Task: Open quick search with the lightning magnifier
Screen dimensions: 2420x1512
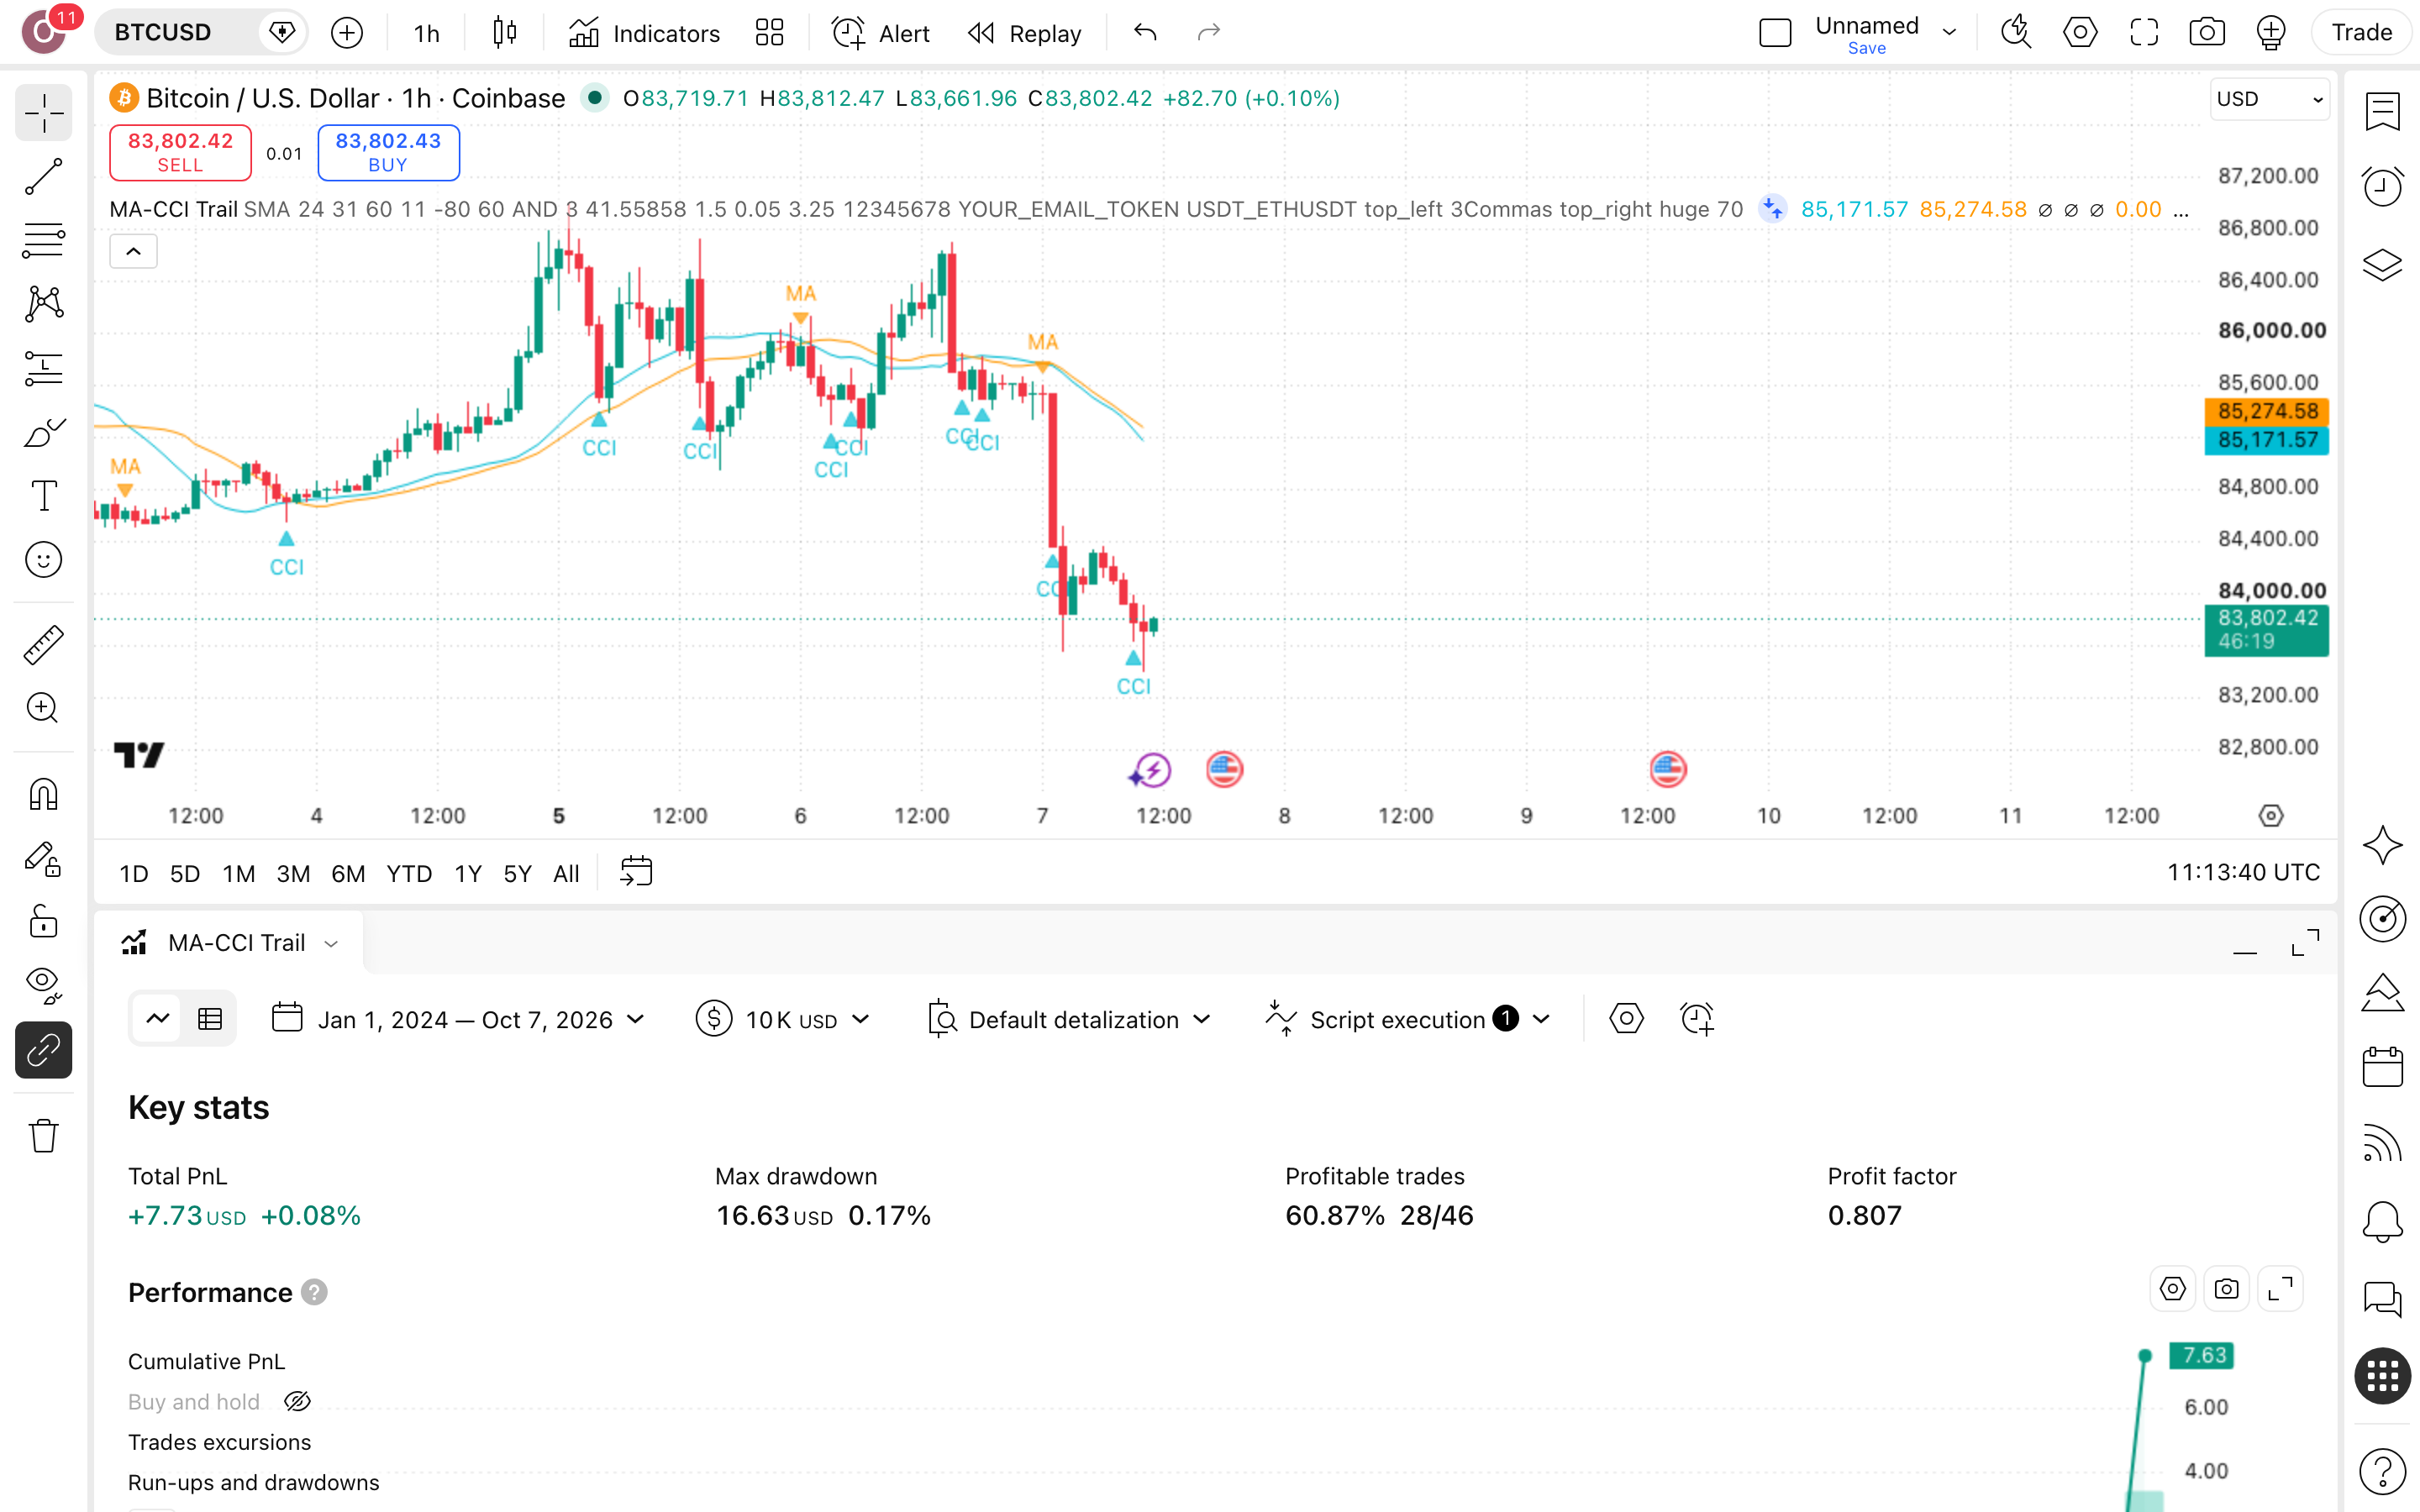Action: (2015, 33)
